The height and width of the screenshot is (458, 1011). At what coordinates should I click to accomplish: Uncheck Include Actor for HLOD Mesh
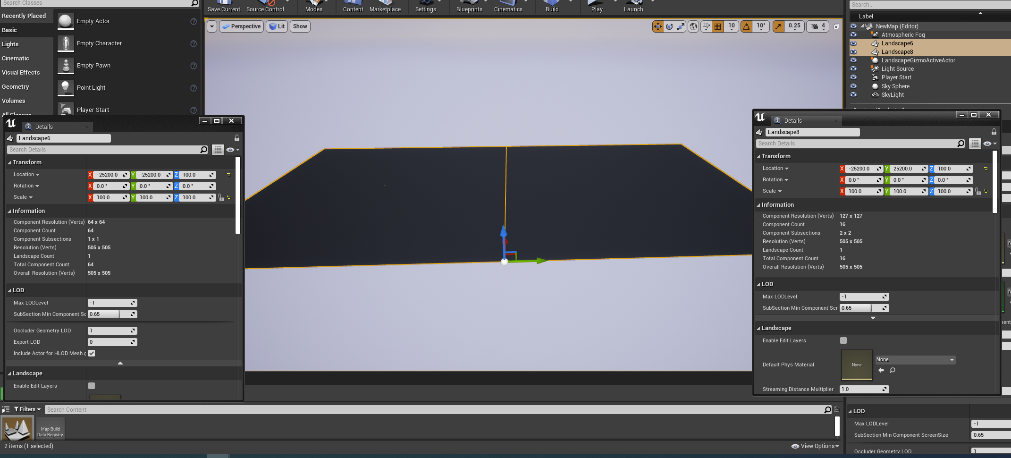tap(92, 353)
